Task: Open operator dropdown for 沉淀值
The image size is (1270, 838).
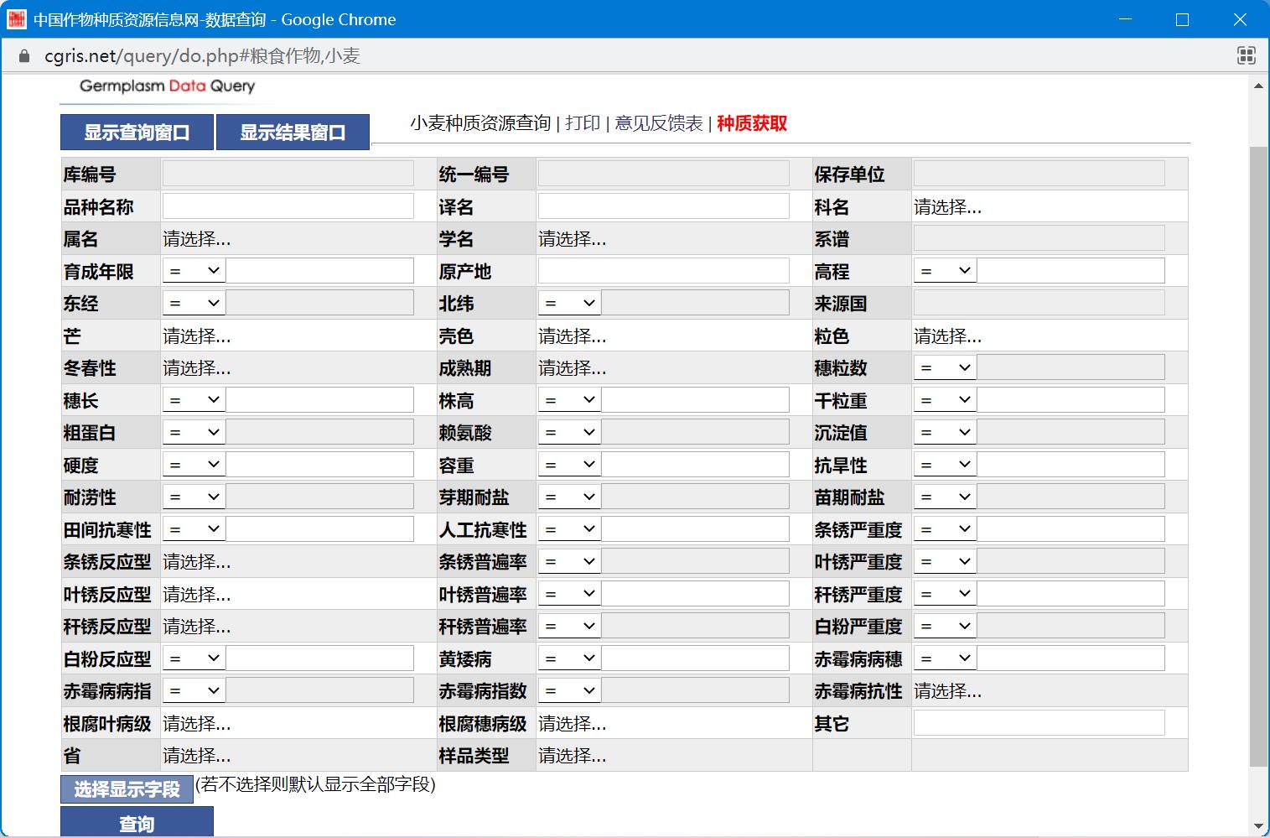Action: pyautogui.click(x=945, y=432)
